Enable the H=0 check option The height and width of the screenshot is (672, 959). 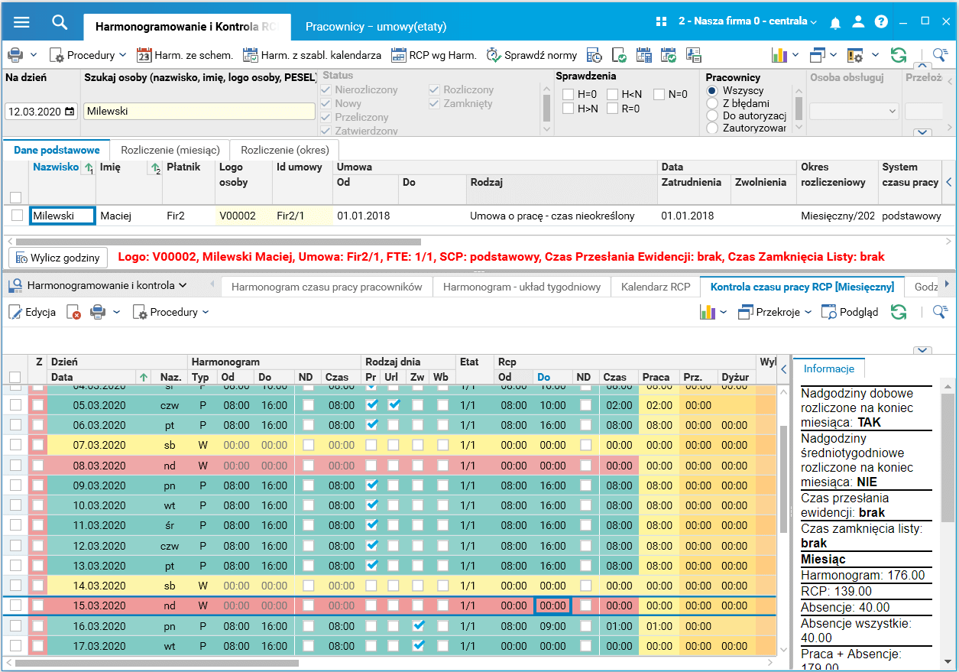click(x=568, y=94)
